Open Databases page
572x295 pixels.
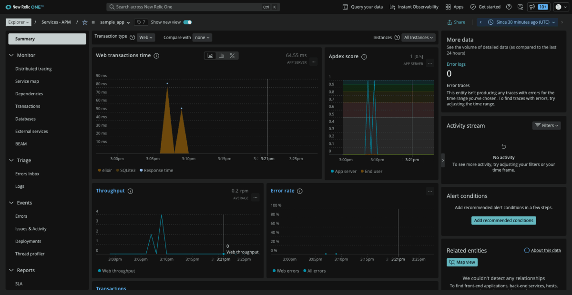[x=25, y=119]
